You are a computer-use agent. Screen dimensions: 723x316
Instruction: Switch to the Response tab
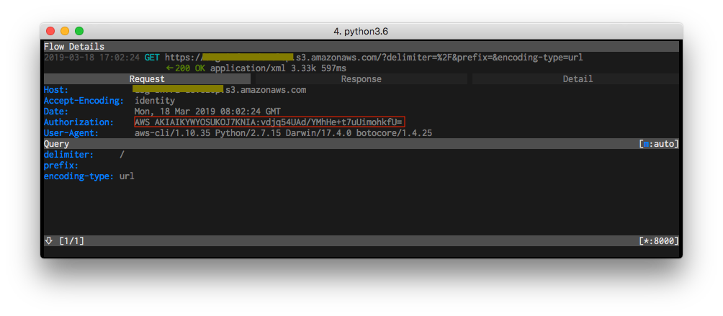coord(361,79)
